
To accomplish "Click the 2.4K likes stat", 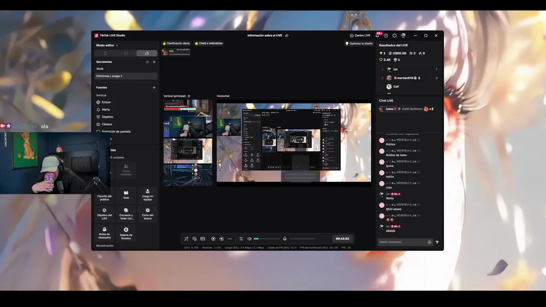I will click(385, 60).
